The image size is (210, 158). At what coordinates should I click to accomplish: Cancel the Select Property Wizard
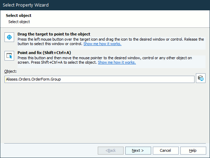pos(166,150)
